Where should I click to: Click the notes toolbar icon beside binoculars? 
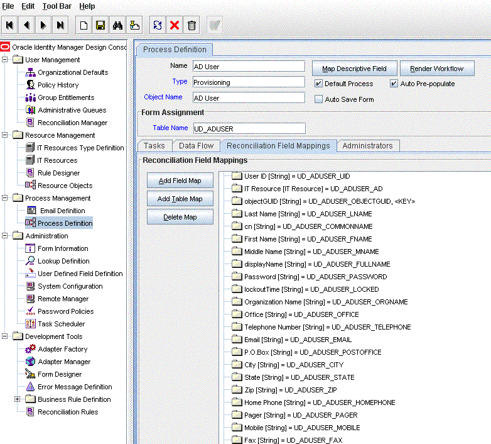134,25
